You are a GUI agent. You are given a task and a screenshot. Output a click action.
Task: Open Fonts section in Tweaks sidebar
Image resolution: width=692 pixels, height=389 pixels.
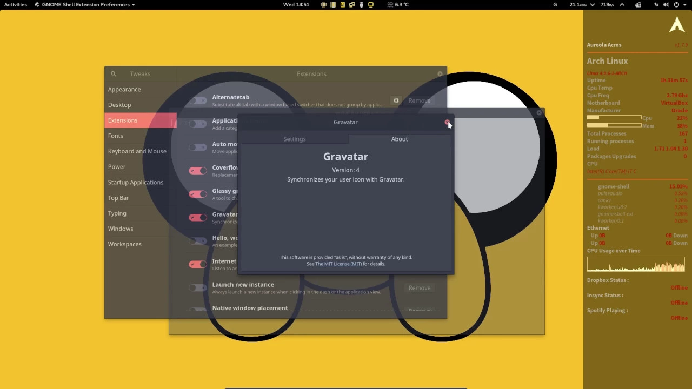pyautogui.click(x=141, y=136)
